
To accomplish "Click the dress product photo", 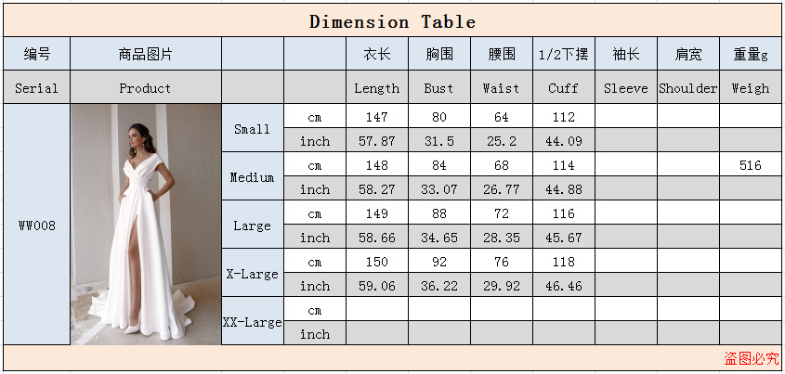I will (x=146, y=224).
